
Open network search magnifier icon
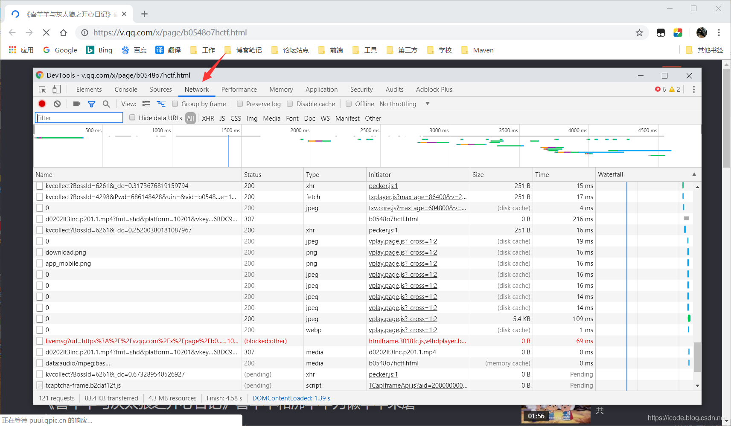click(x=106, y=104)
